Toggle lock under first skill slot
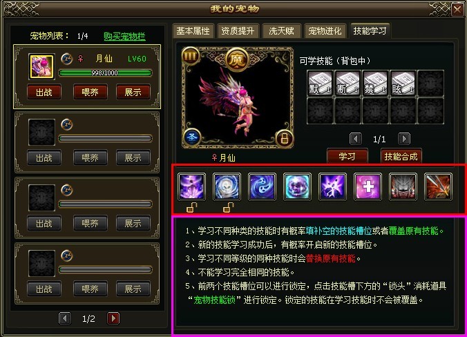 [x=191, y=207]
